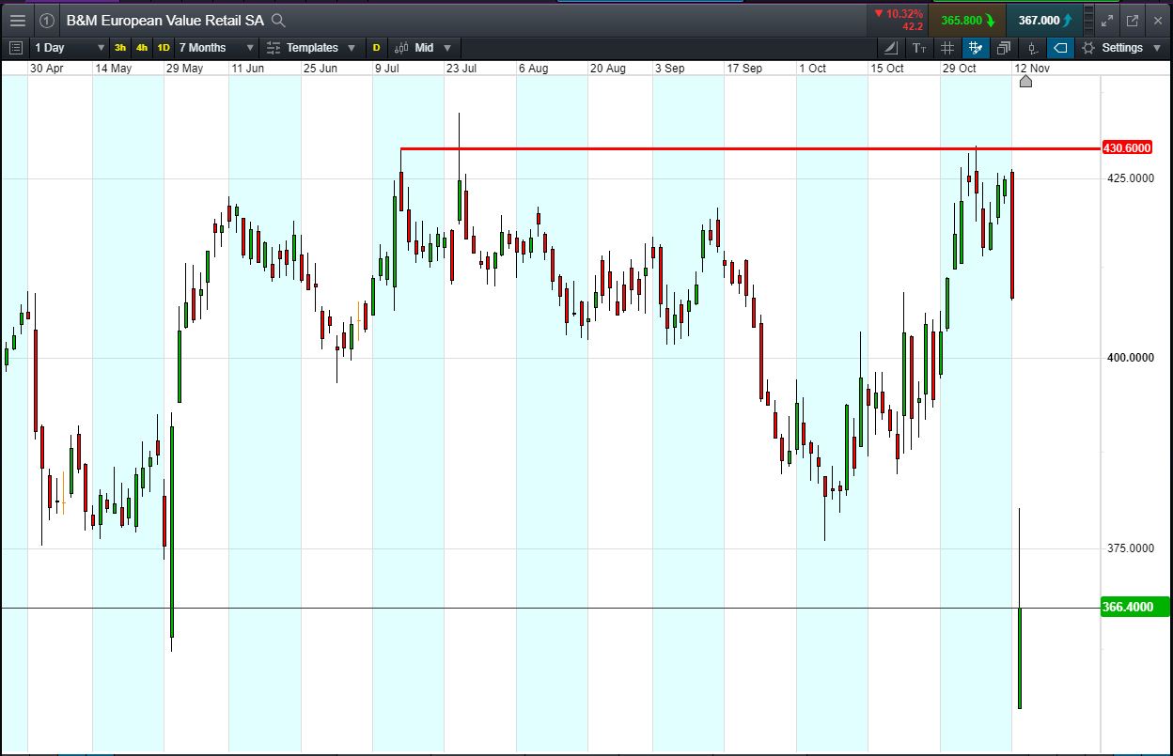The image size is (1173, 756).
Task: Click the 29 Oct date label
Action: [x=960, y=69]
